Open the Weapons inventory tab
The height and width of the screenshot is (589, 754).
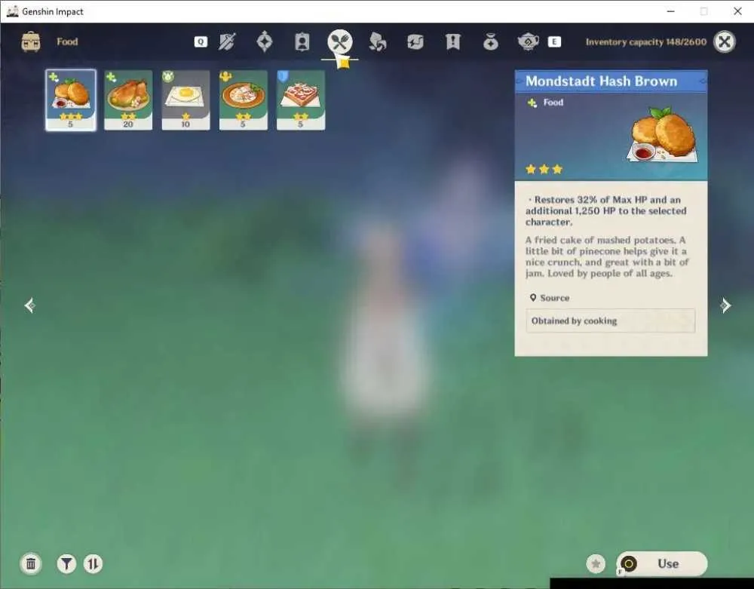227,41
